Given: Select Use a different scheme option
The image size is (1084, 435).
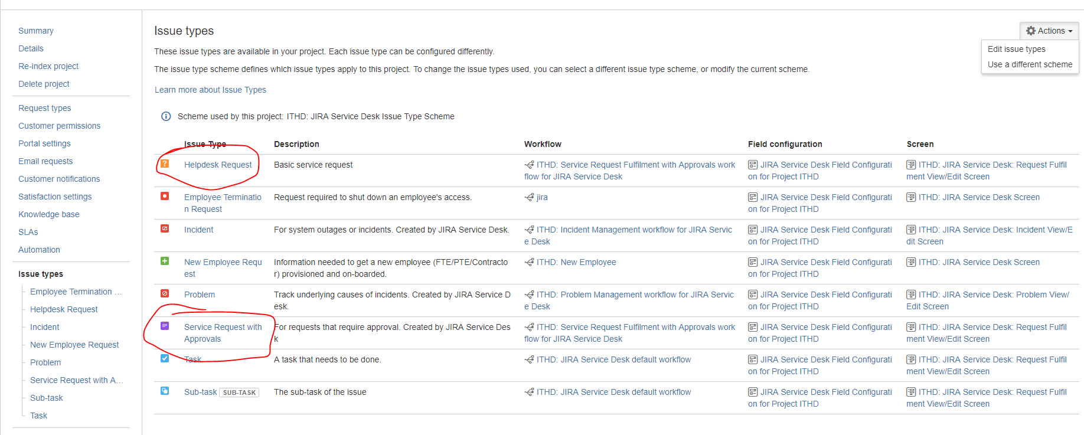Looking at the screenshot, I should (x=1030, y=64).
